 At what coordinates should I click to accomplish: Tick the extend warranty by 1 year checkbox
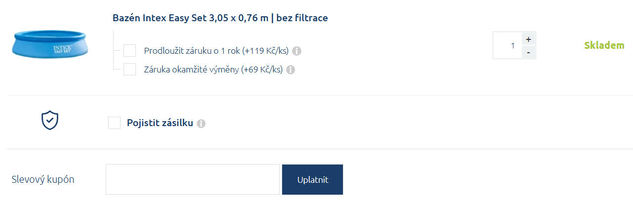click(x=129, y=51)
